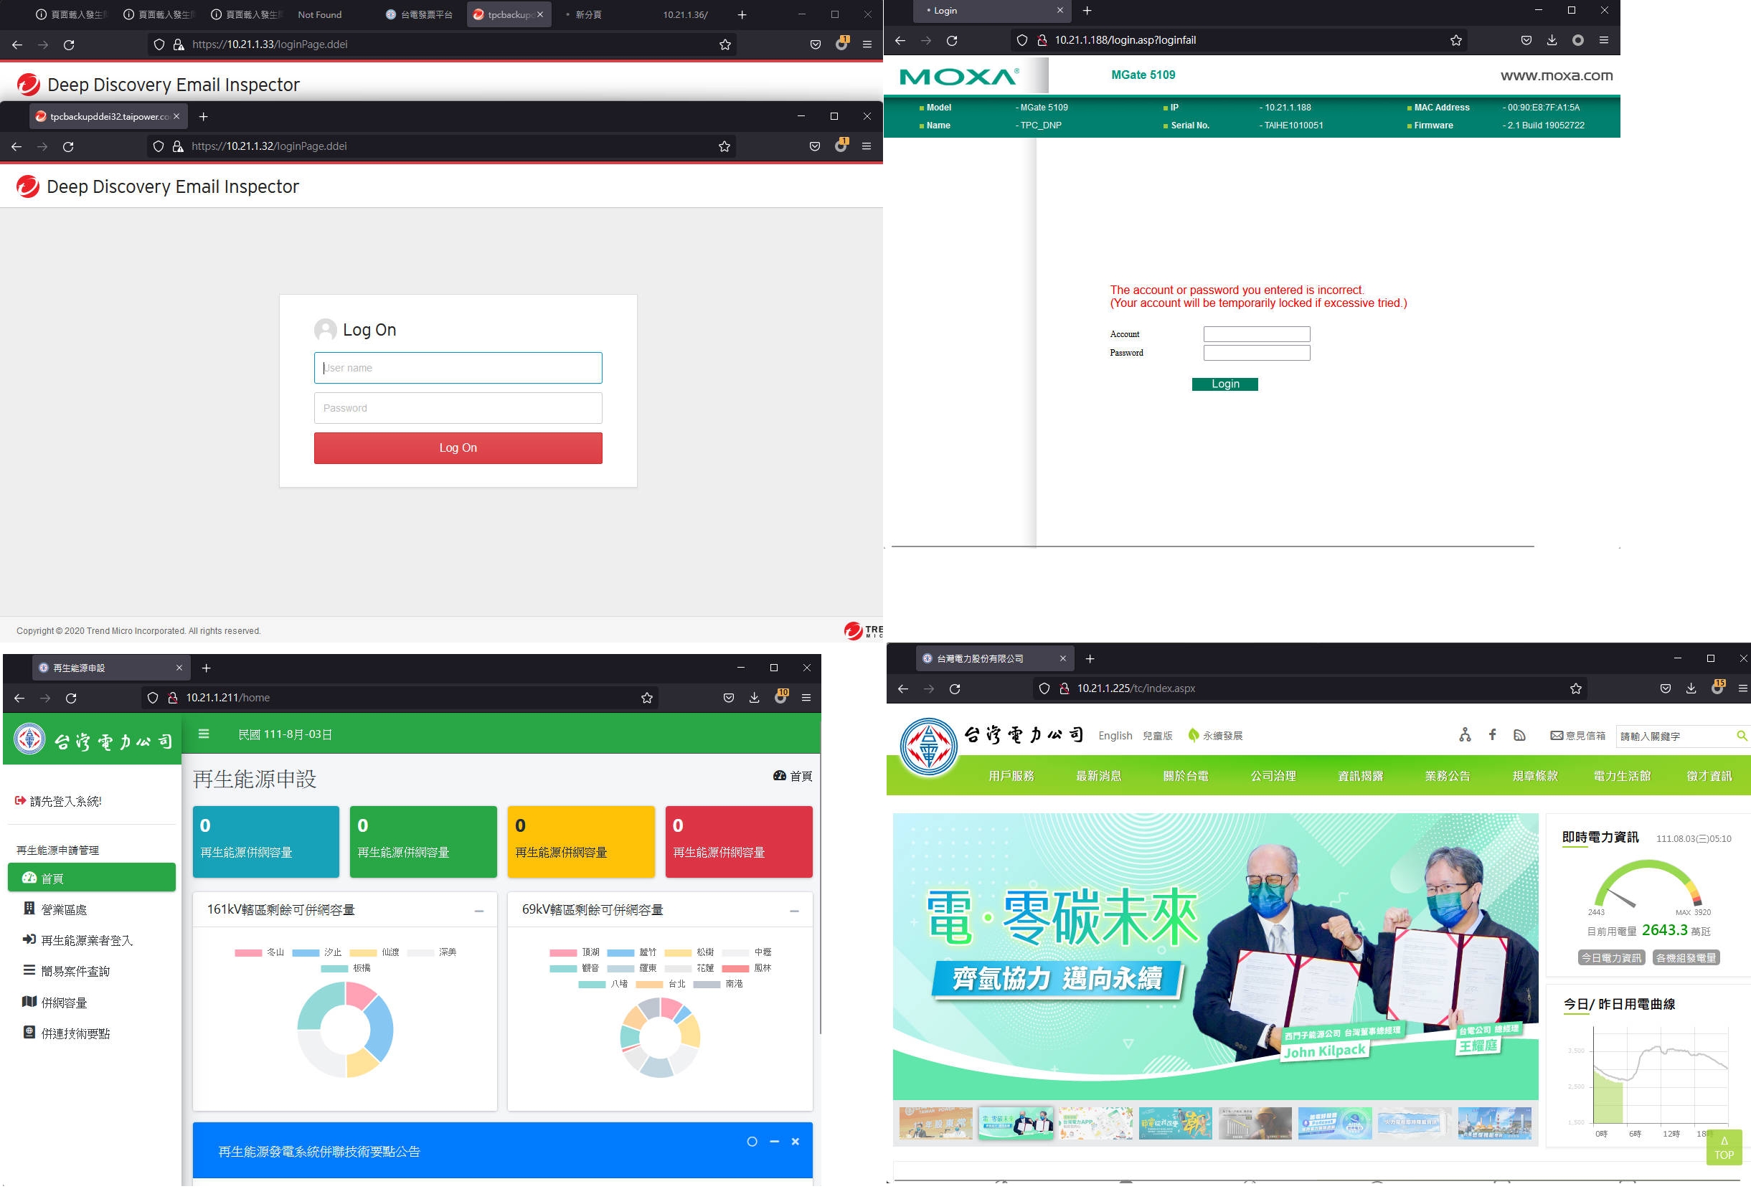Click the green search magnifier on the Taipower site
This screenshot has height=1189, width=1751.
tap(1742, 736)
